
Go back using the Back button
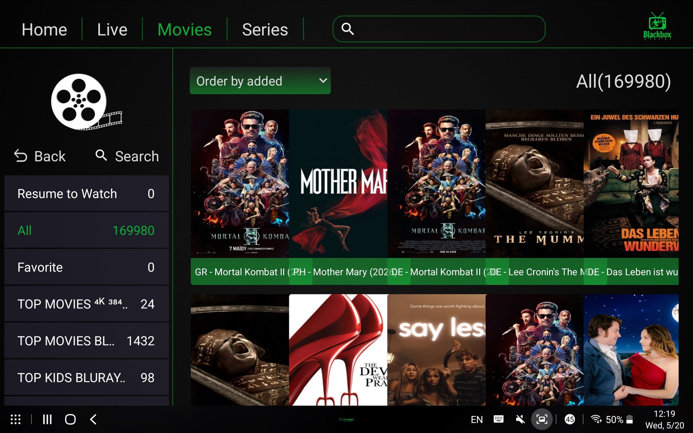tap(40, 156)
